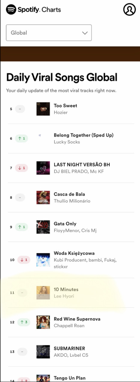140x382 pixels.
Task: Open SUBMARINER album artwork
Action: [x=43, y=352]
